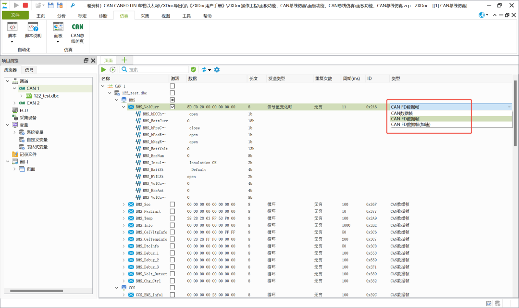Click the first status bar icon

click(489, 303)
